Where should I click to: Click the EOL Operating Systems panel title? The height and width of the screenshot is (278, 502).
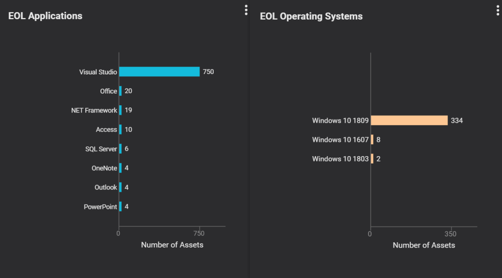pyautogui.click(x=311, y=16)
